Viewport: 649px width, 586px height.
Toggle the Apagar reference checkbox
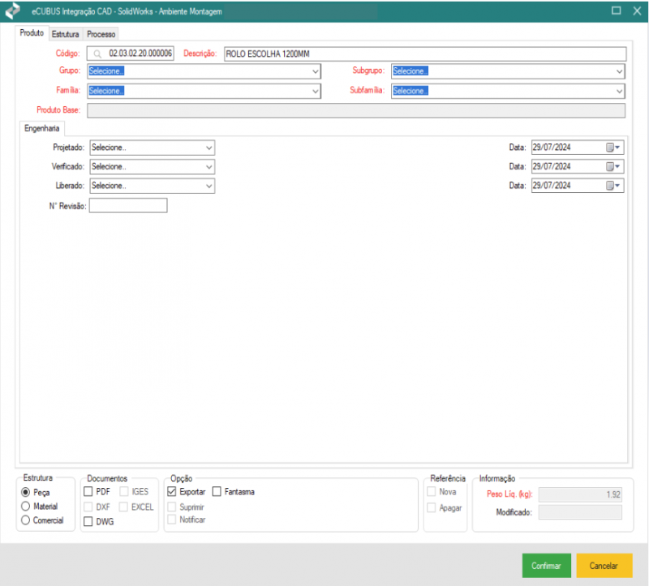[432, 507]
